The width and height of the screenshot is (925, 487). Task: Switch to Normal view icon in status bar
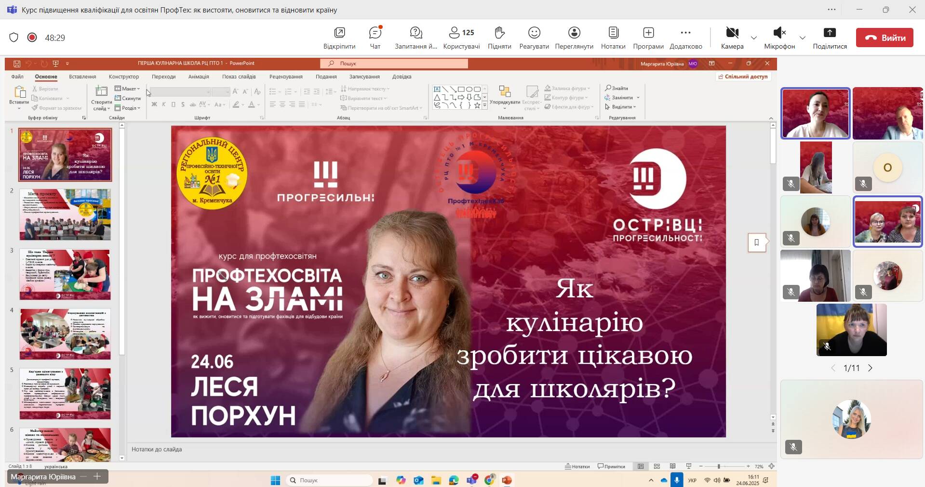click(x=641, y=466)
